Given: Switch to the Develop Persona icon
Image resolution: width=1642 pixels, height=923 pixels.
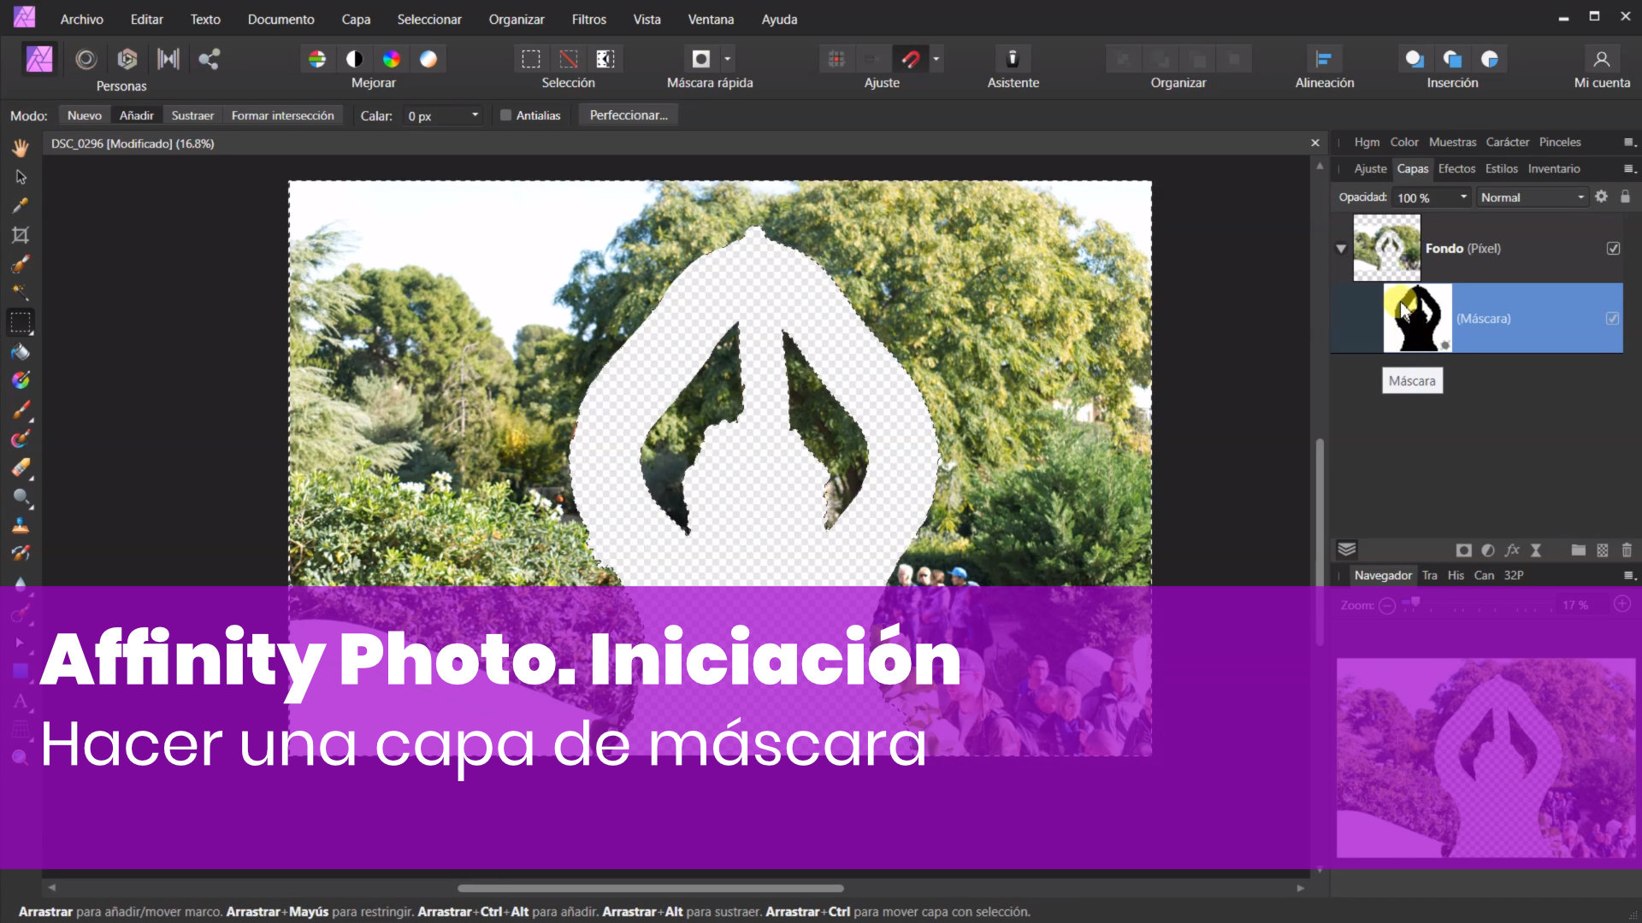Looking at the screenshot, I should point(127,59).
